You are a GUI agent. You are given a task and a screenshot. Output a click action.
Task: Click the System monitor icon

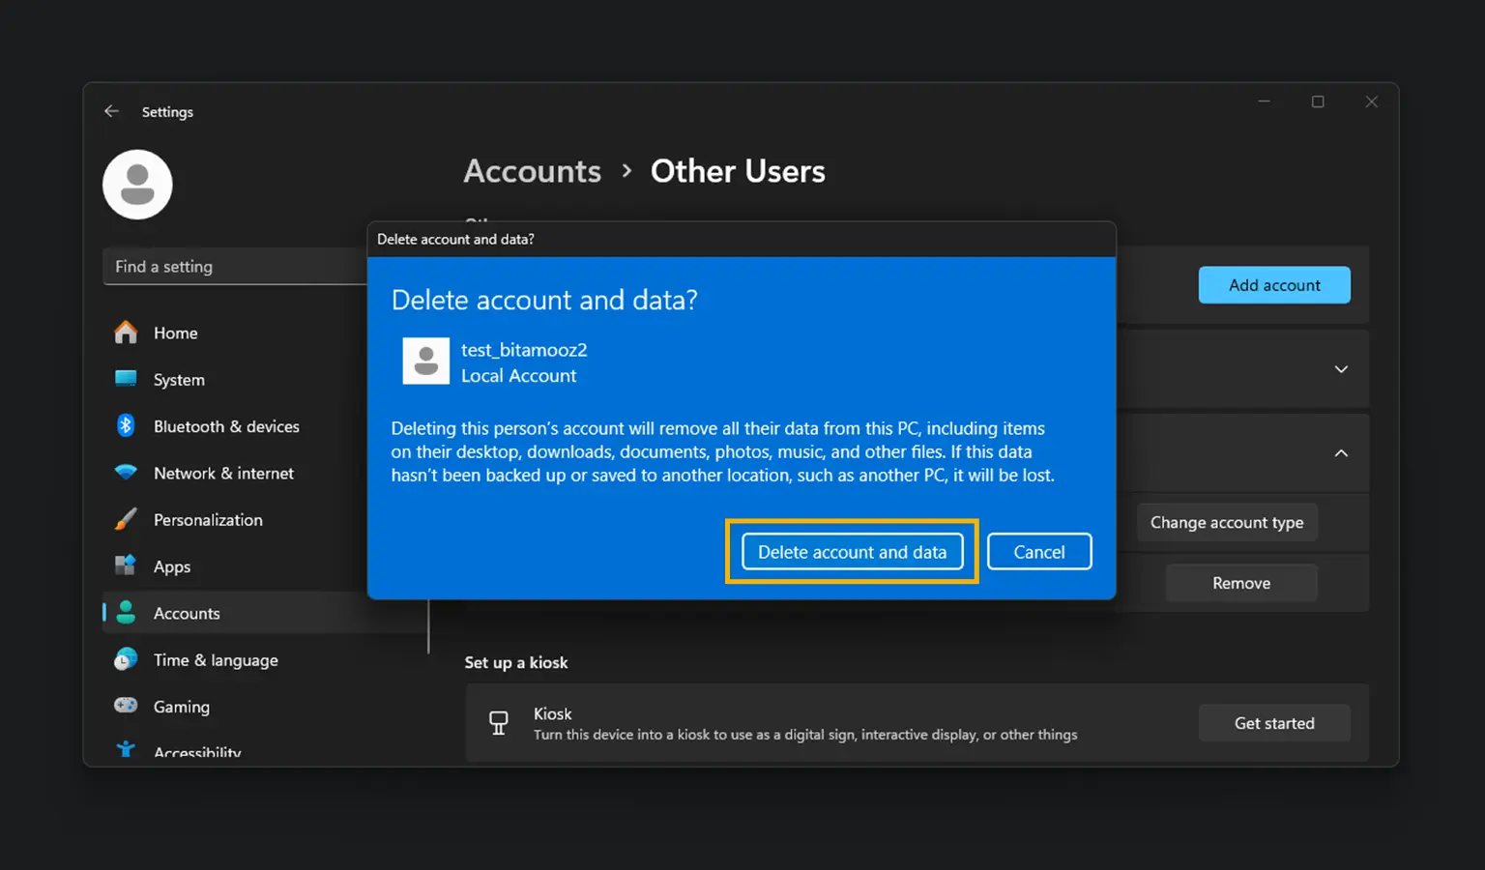click(x=126, y=379)
